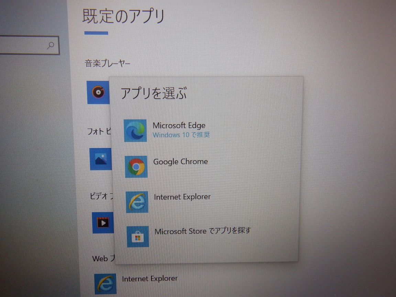396x297 pixels.
Task: Click the 'アプリを選ぶ' popup title
Action: point(154,93)
